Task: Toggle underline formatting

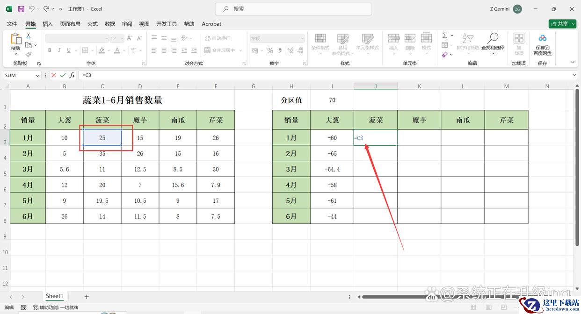Action: (69, 50)
